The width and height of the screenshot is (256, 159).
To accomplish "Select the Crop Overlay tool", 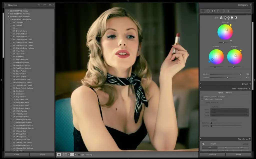I will click(x=202, y=11).
